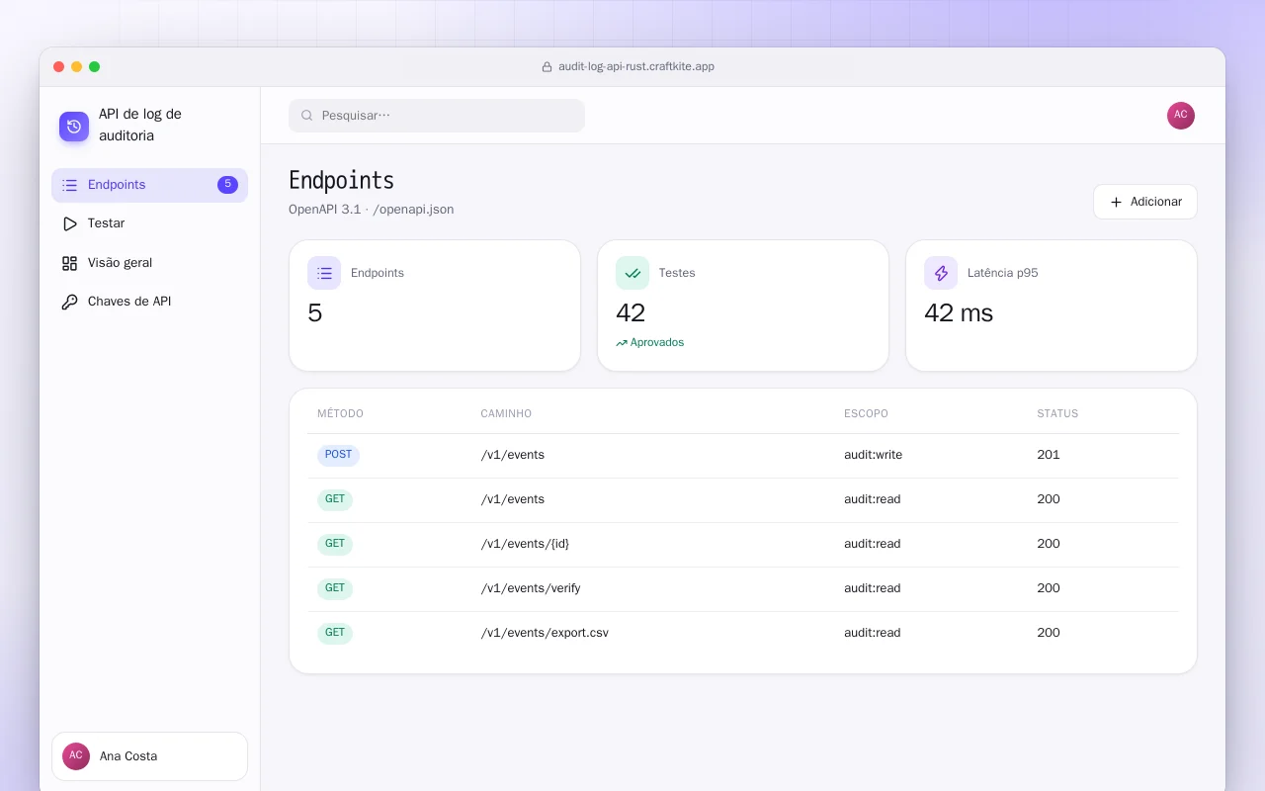1265x791 pixels.
Task: Click the OpenAPI 3.1 · /openapi.json subtitle
Action: 372,210
